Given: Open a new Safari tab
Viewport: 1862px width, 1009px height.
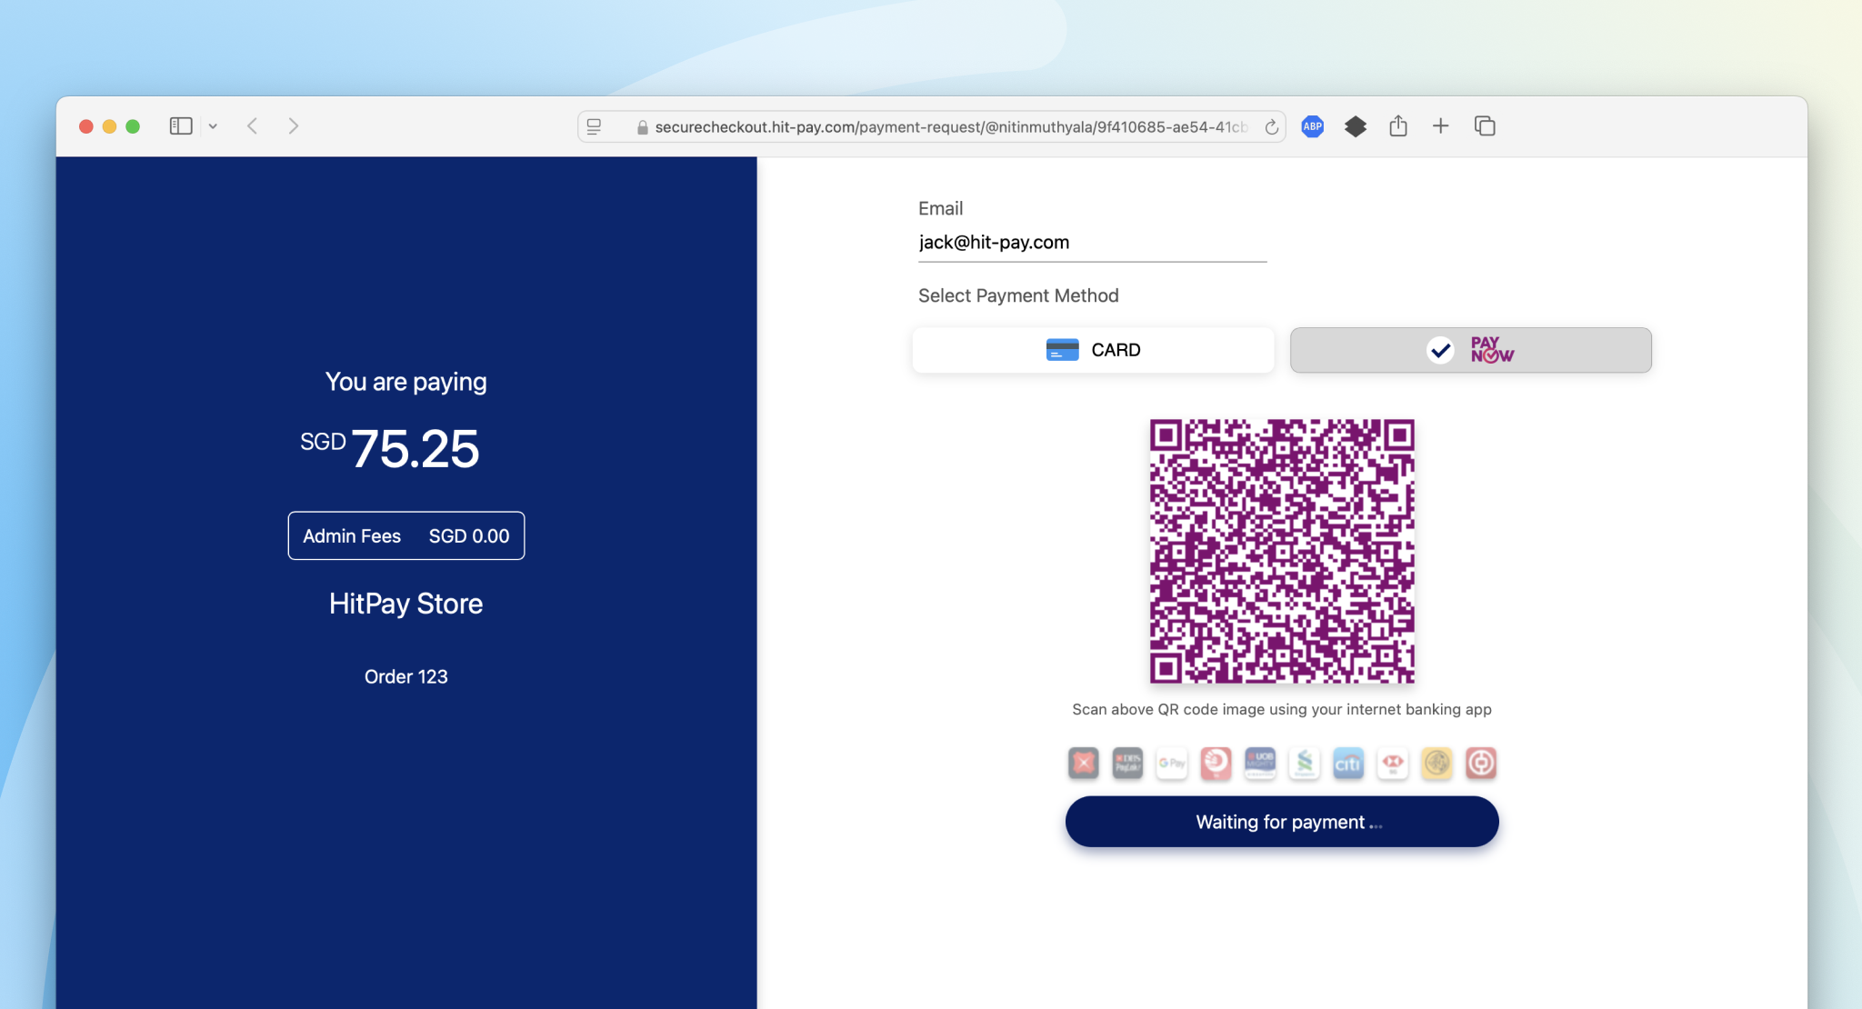Looking at the screenshot, I should [1441, 126].
